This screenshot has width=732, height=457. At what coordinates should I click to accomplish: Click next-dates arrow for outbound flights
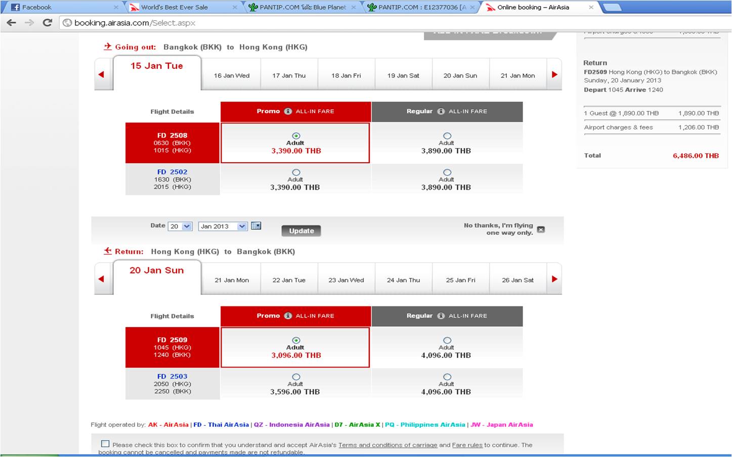554,74
